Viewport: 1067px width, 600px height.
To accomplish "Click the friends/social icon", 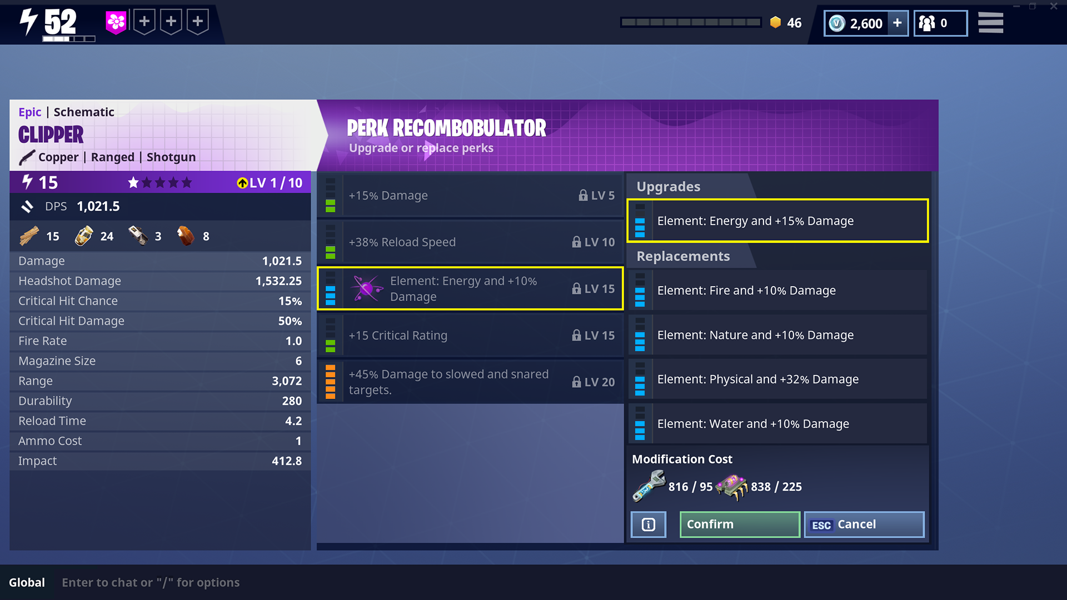I will 940,23.
